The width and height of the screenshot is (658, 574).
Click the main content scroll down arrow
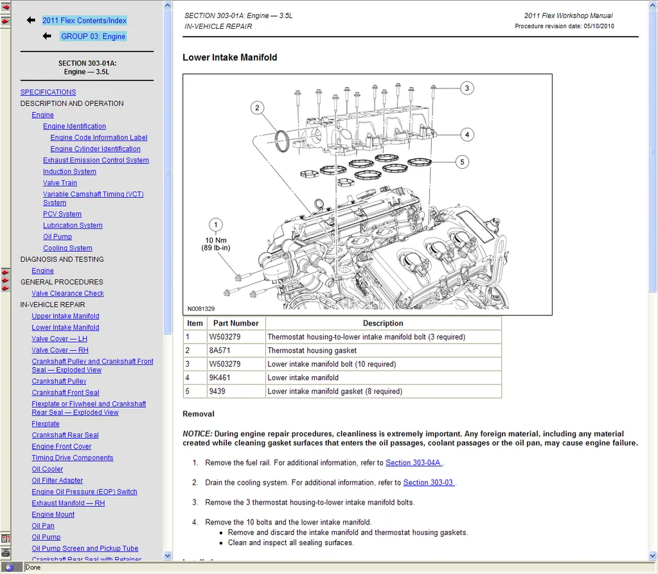[x=653, y=555]
